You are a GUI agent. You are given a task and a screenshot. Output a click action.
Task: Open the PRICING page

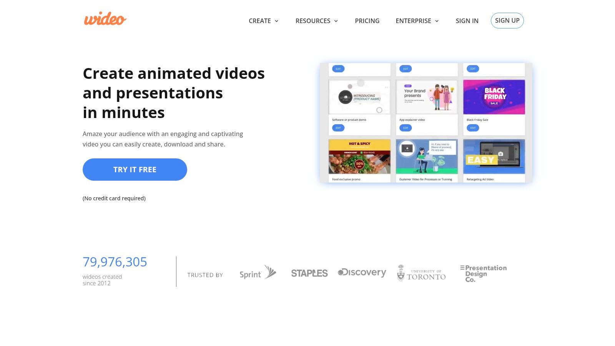point(367,21)
